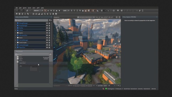Activate the Rotate tool in toolbar
The height and width of the screenshot is (97, 172).
[51, 11]
